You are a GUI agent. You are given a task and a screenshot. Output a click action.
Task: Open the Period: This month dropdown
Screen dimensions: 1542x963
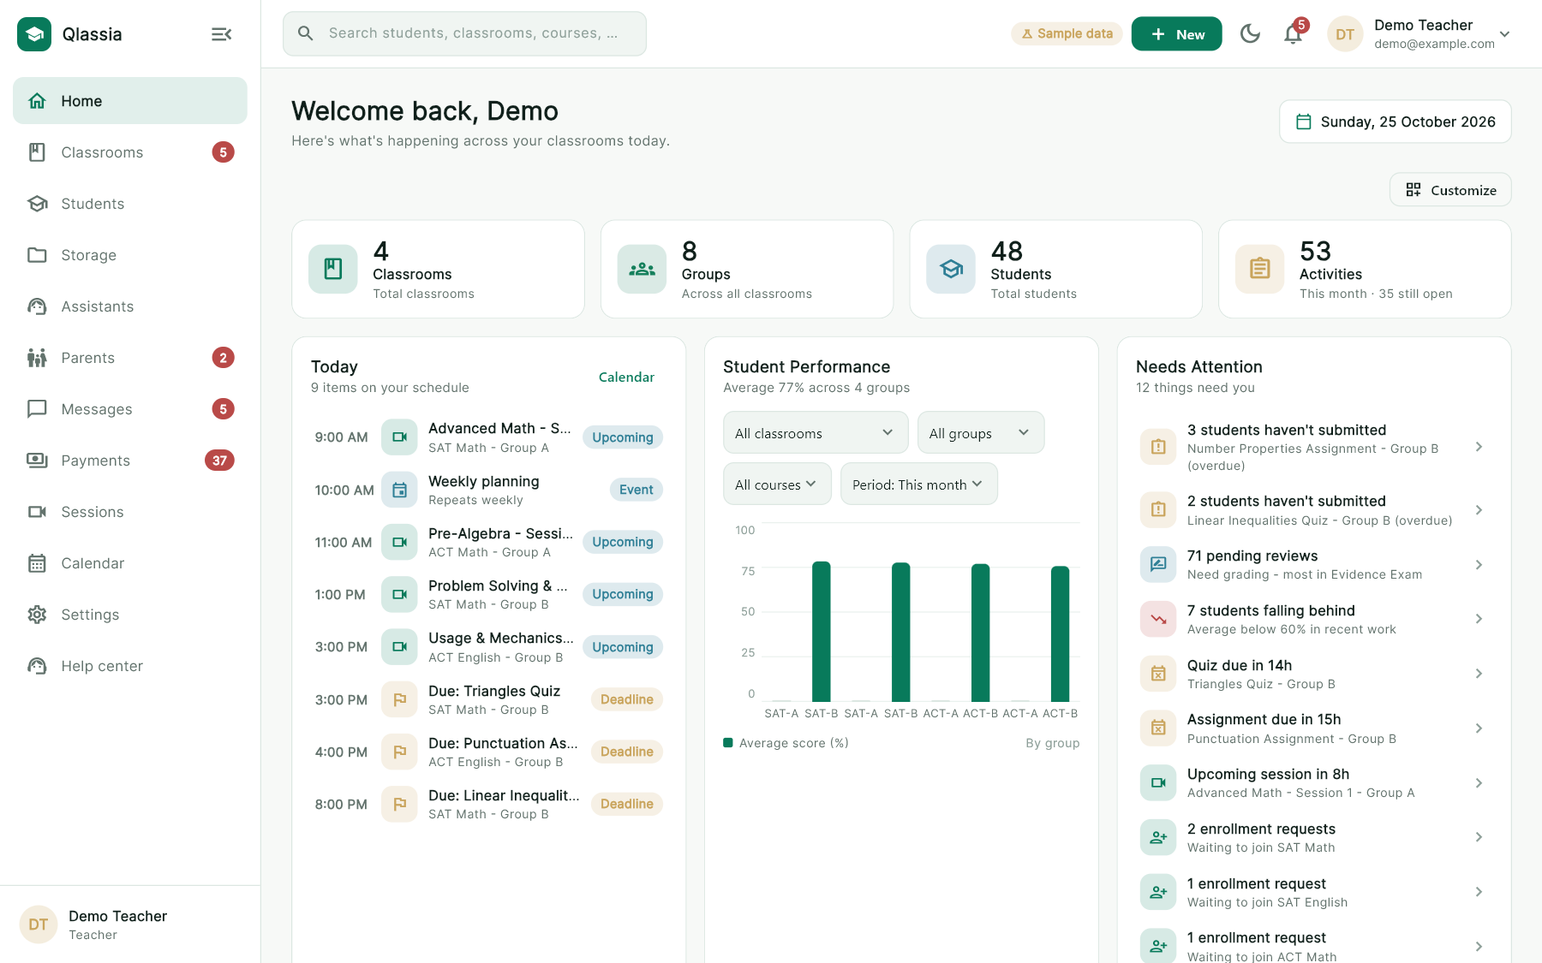(x=919, y=484)
